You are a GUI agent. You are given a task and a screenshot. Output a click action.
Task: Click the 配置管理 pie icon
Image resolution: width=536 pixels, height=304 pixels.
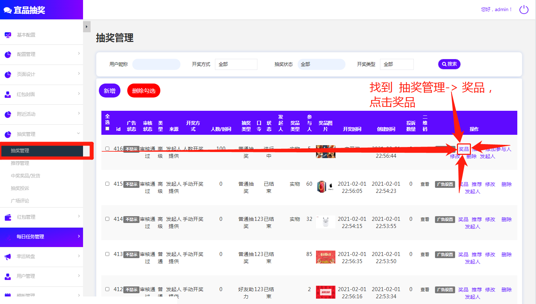(8, 54)
